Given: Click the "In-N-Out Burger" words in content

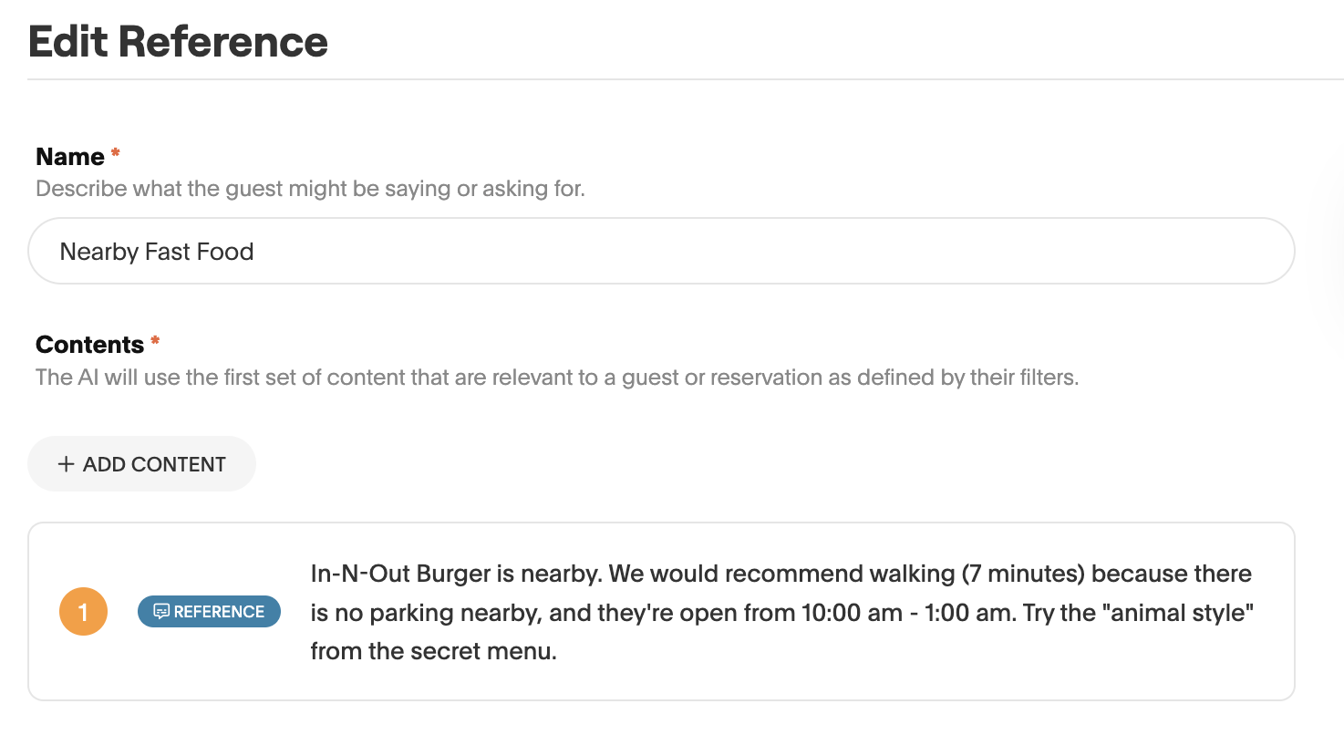Looking at the screenshot, I should pos(412,575).
